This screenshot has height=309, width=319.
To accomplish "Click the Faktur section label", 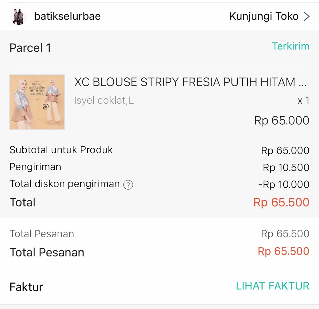I will coord(26,286).
